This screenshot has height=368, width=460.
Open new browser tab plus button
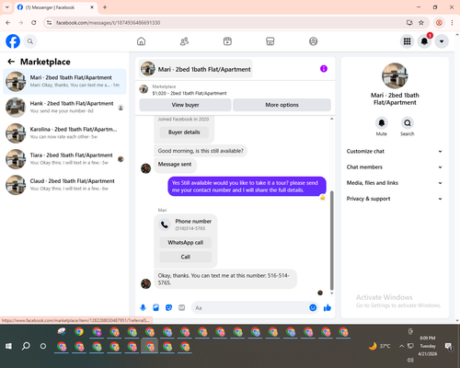click(105, 7)
